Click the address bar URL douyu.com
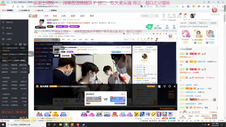Viewport: 226px width, 127px height. [46, 7]
